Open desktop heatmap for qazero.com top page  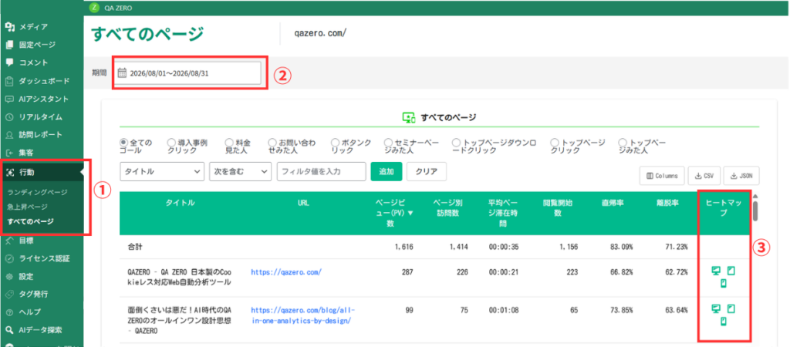[715, 271]
